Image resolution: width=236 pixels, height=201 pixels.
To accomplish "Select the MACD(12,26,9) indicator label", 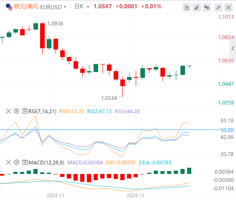I will (46, 162).
